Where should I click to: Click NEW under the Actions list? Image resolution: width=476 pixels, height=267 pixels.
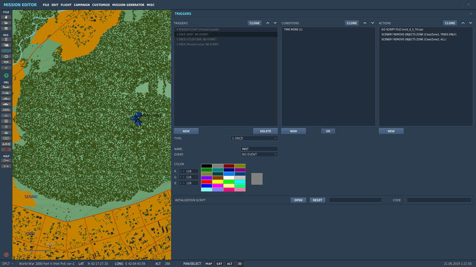click(391, 131)
